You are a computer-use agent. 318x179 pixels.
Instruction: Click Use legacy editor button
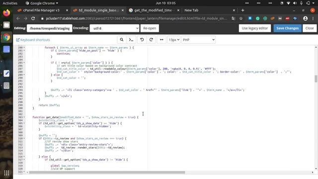(x=255, y=28)
